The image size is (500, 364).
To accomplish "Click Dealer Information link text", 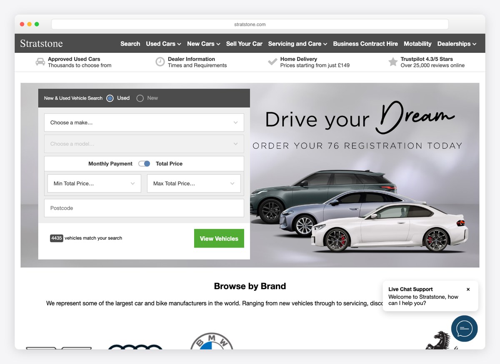I will [x=191, y=59].
